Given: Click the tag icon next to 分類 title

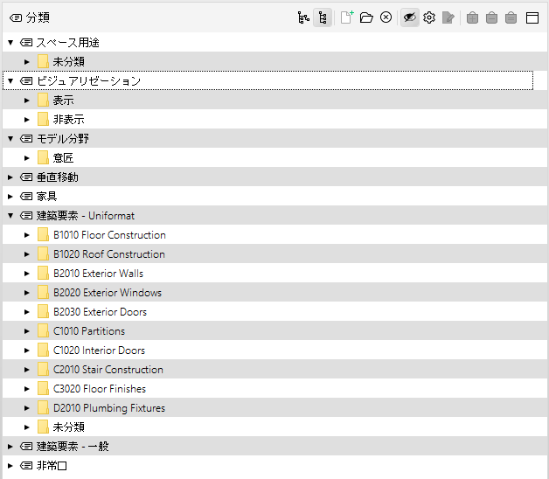Looking at the screenshot, I should click(x=16, y=17).
